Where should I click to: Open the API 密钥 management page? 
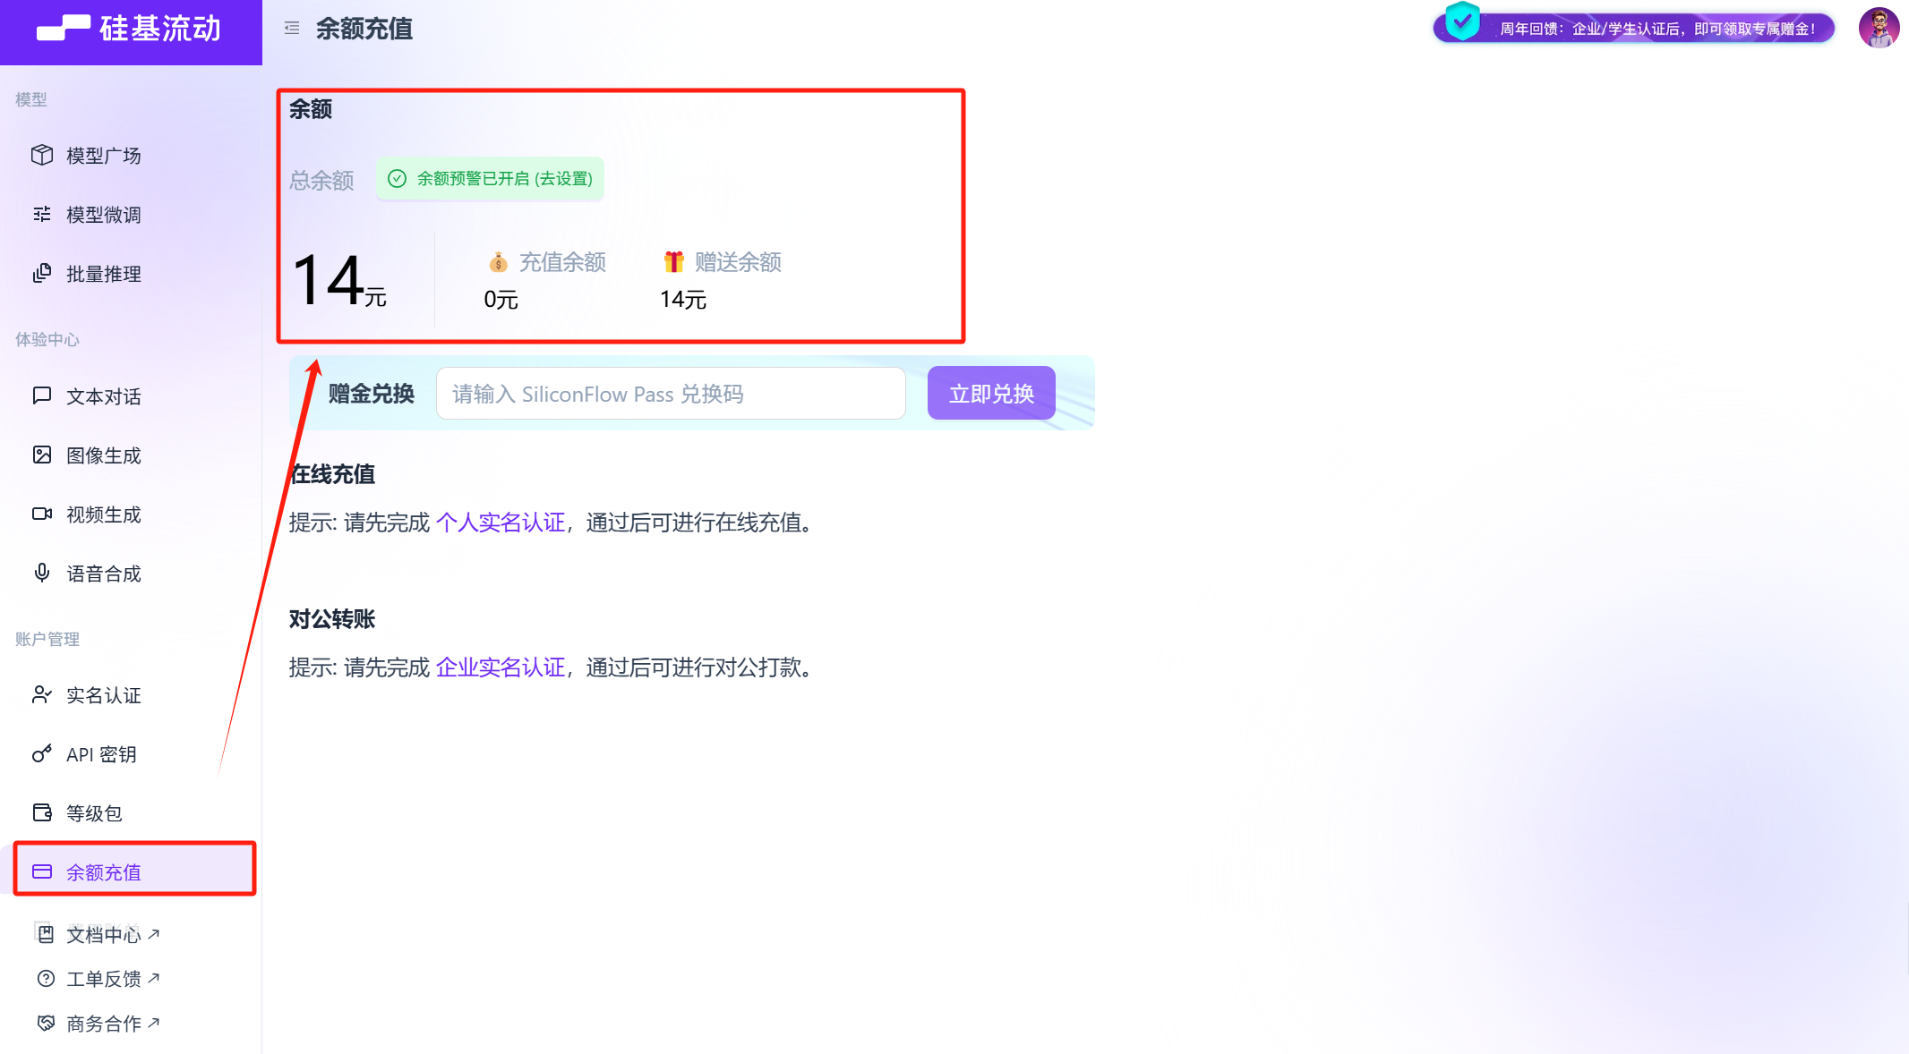(x=100, y=753)
